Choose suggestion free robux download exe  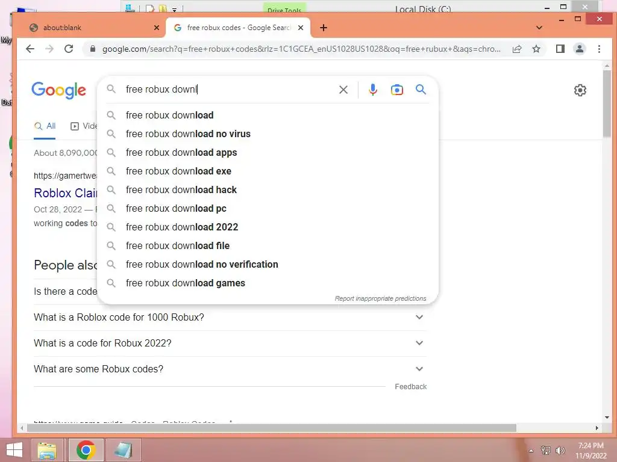pos(268,171)
